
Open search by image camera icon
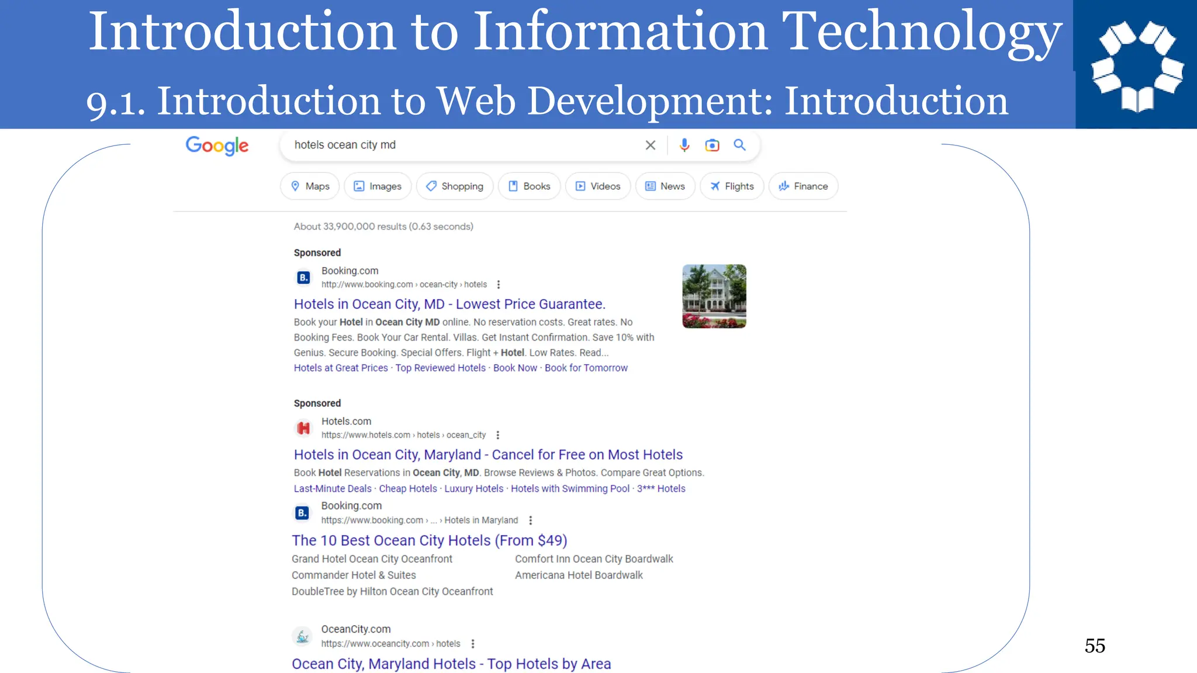[x=712, y=145]
